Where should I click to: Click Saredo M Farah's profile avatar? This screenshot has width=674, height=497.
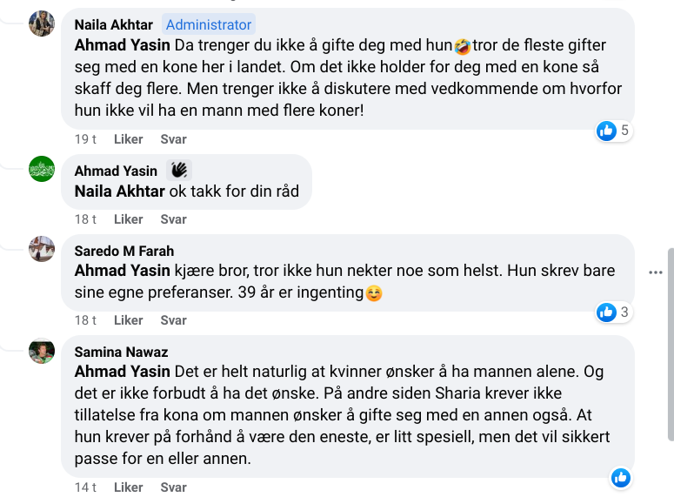[42, 250]
